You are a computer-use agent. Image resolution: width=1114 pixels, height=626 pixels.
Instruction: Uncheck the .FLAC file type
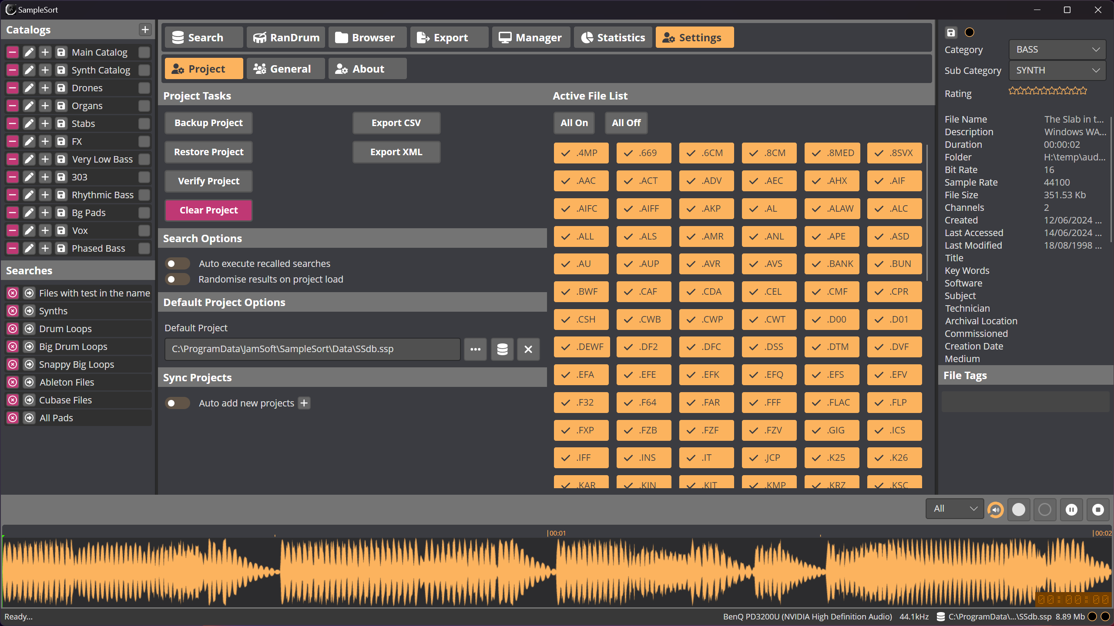832,403
